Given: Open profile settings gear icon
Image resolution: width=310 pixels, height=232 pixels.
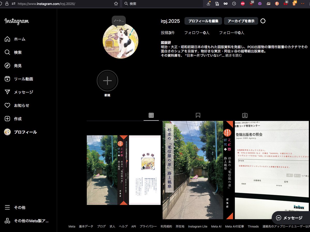Looking at the screenshot, I should pos(263,21).
